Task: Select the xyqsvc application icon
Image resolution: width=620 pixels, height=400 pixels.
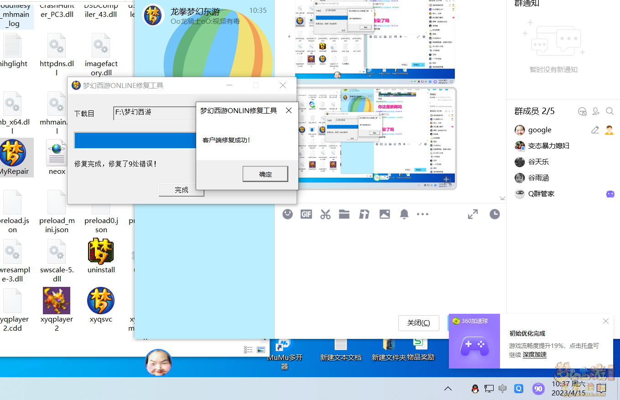Action: click(101, 305)
